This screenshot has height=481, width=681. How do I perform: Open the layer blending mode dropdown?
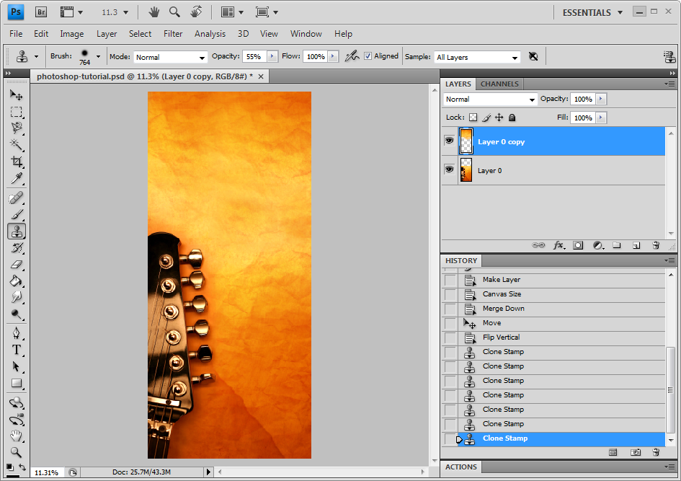490,100
